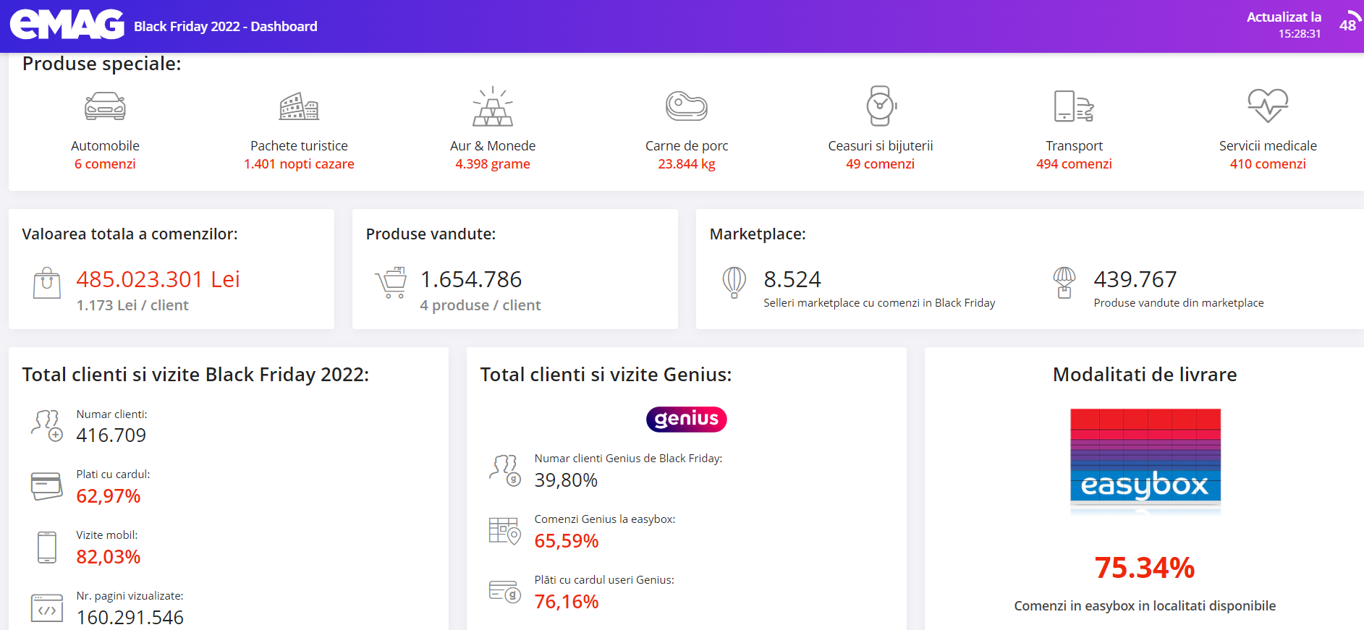This screenshot has height=630, width=1364.
Task: Click the 160.291.546 page views number
Action: pyautogui.click(x=130, y=618)
